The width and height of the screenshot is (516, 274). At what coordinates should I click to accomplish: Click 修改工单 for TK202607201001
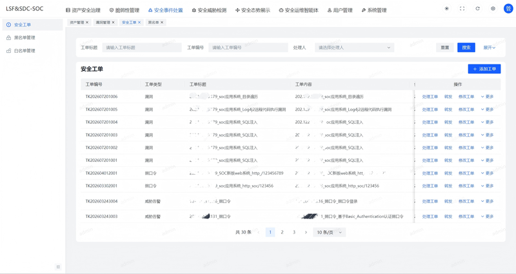coord(466,160)
